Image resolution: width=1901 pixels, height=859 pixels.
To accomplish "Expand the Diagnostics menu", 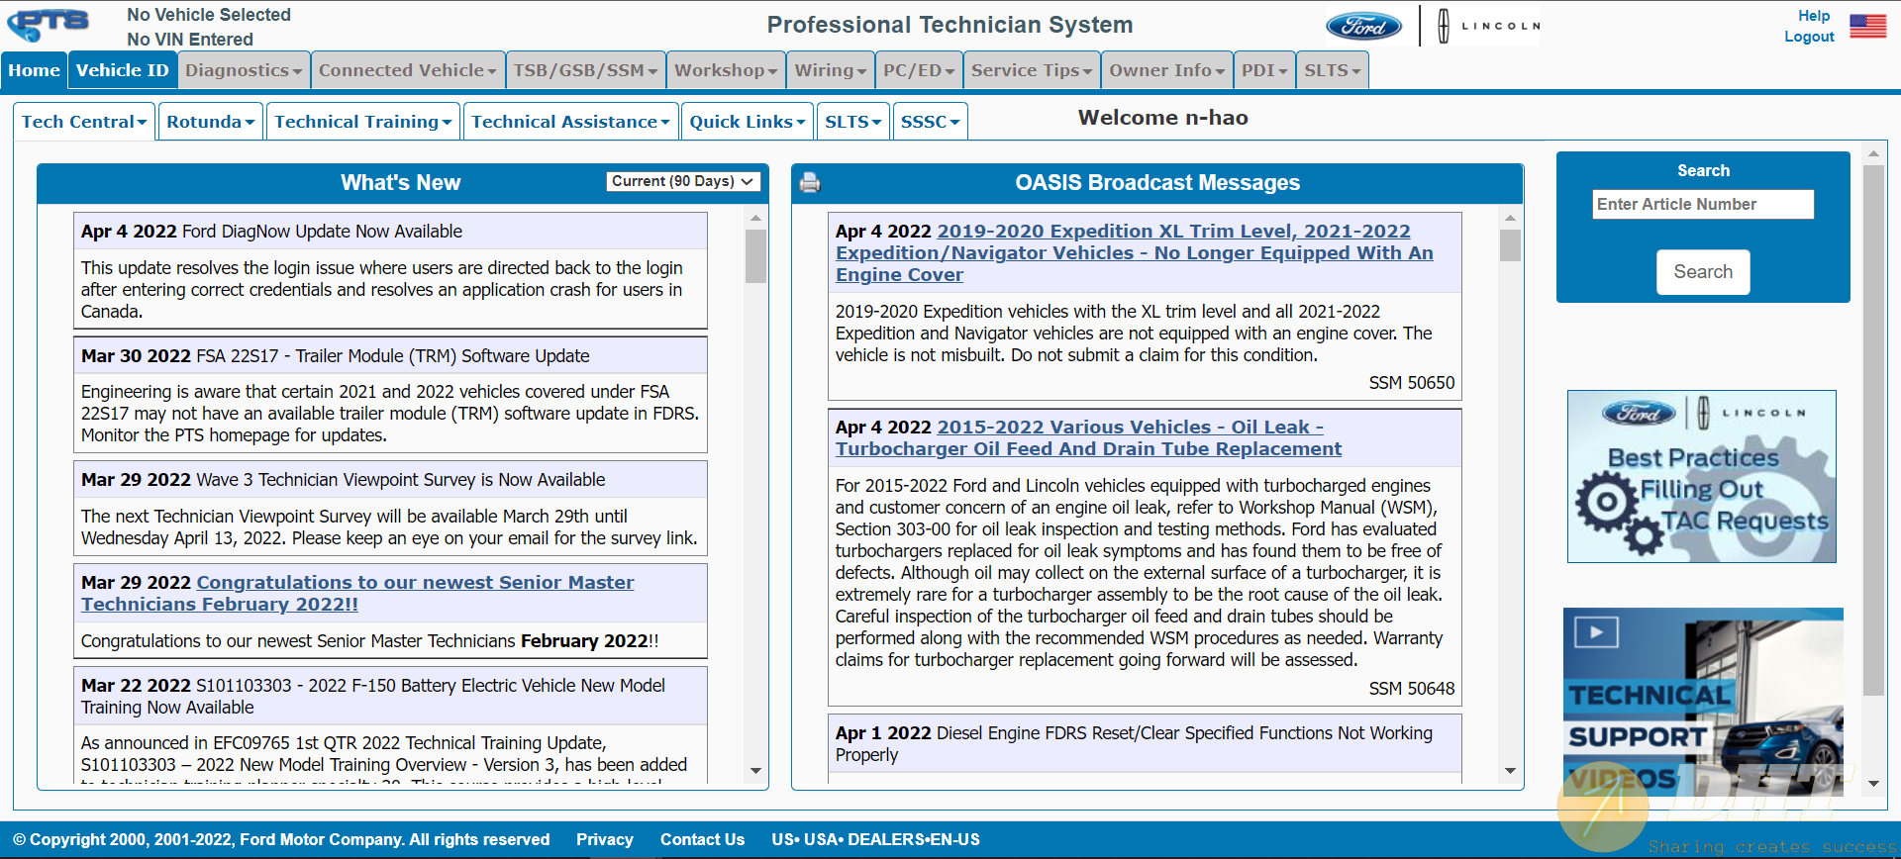I will pos(244,70).
